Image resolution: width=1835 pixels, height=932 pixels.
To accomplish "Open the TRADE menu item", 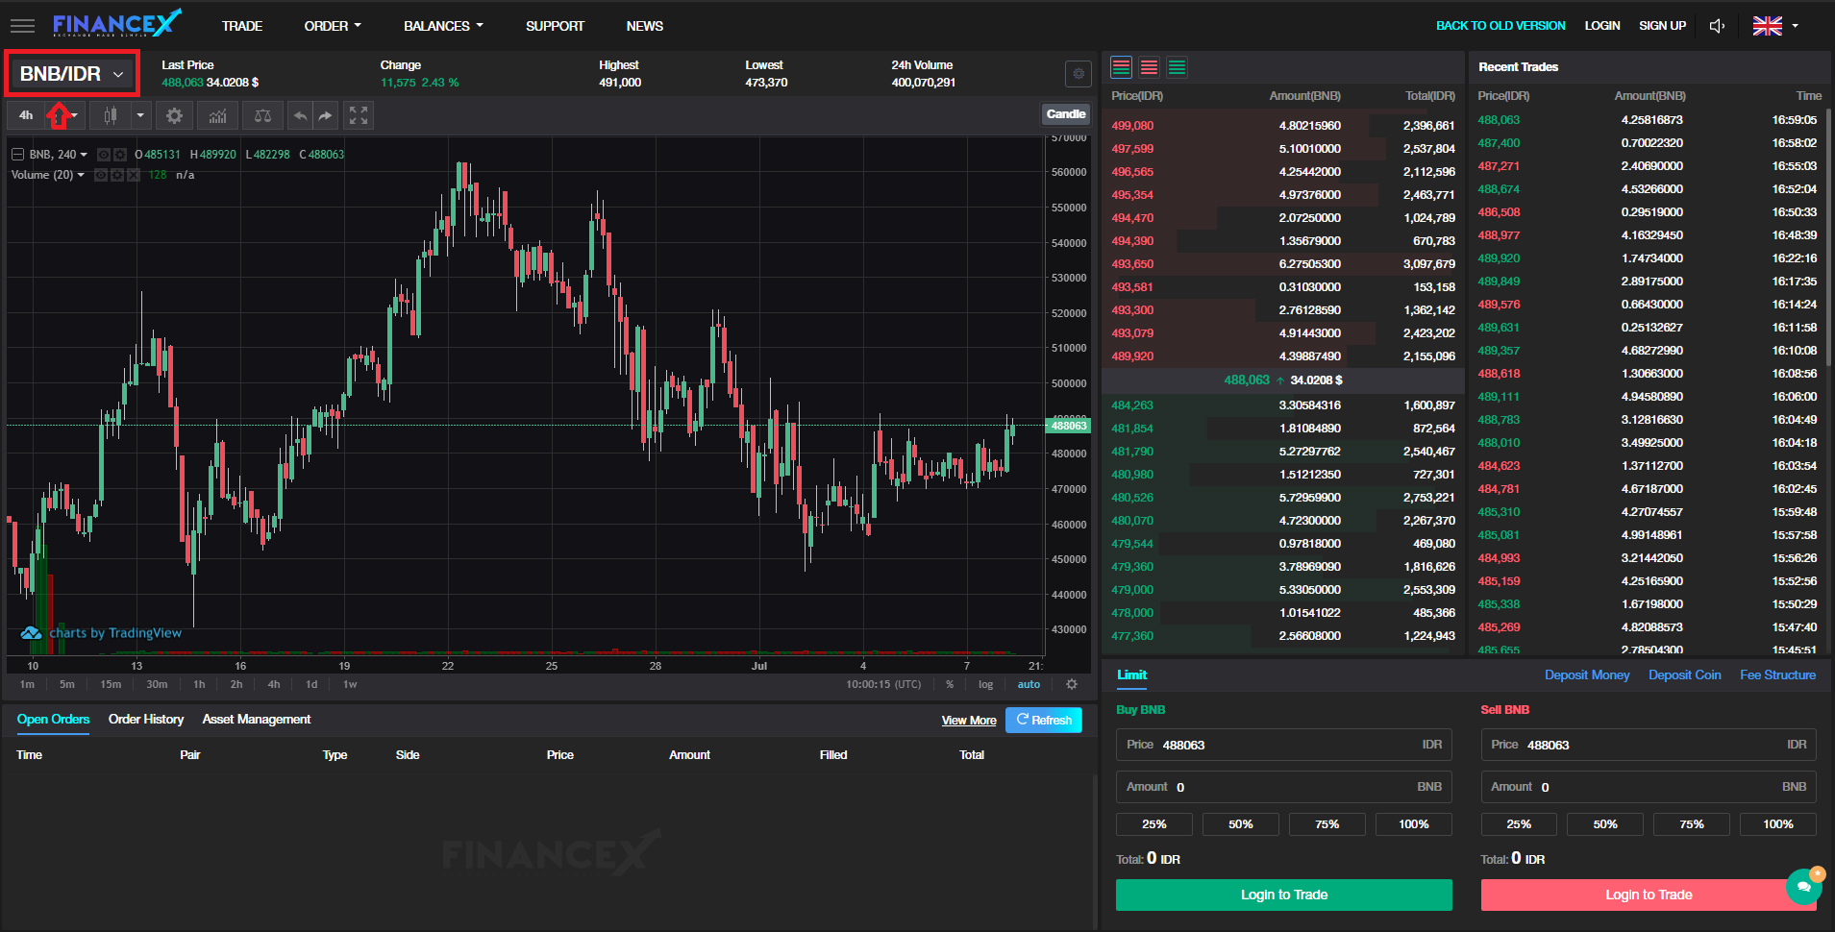I will 242,26.
